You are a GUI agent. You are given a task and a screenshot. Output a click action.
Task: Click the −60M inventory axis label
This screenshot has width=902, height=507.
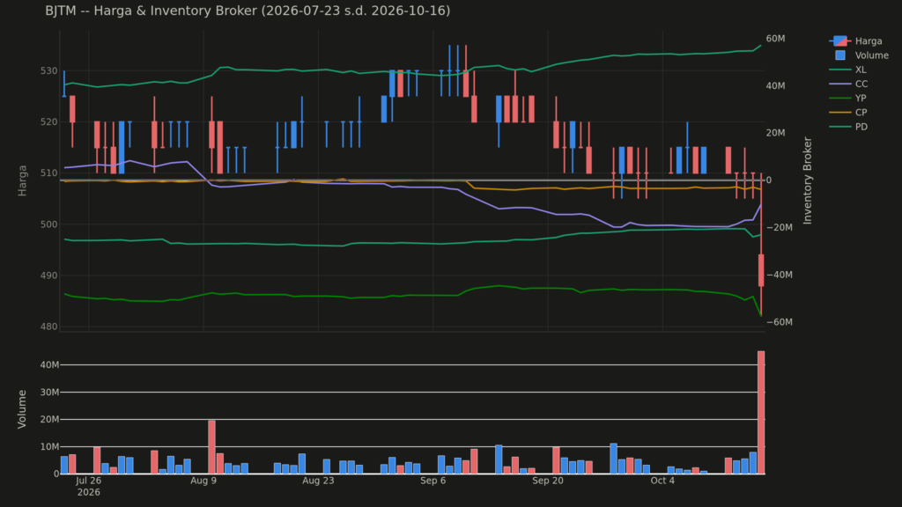click(780, 322)
